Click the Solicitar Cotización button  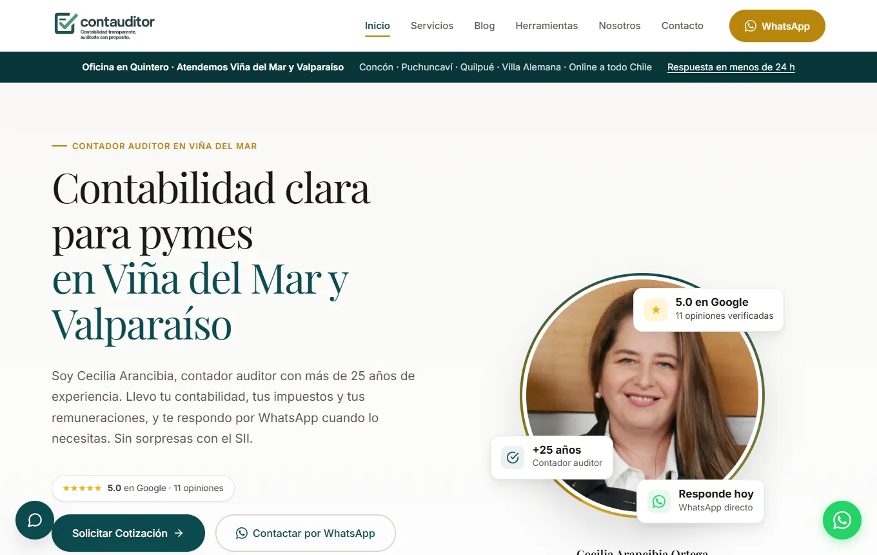tap(128, 533)
